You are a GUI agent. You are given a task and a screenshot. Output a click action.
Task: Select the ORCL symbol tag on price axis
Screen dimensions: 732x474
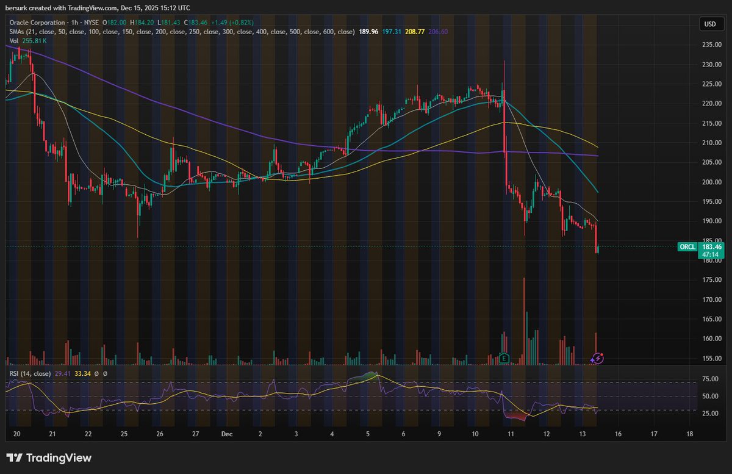click(688, 247)
